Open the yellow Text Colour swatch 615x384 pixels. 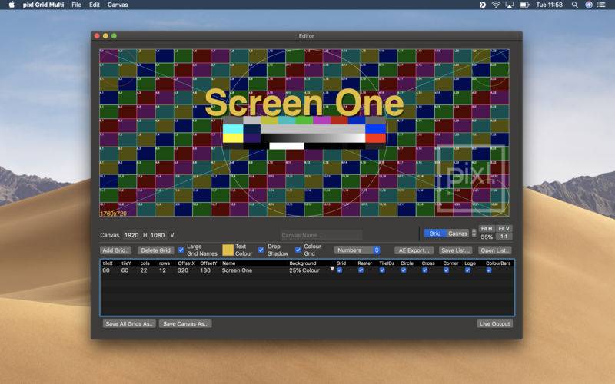click(228, 250)
